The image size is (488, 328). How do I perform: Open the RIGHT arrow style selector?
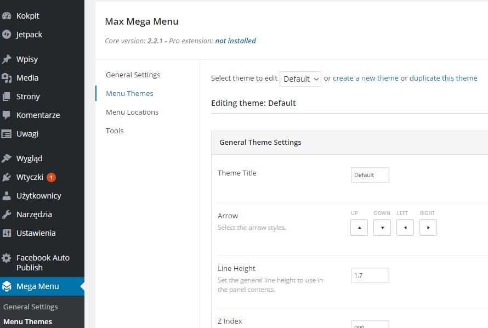tap(428, 228)
